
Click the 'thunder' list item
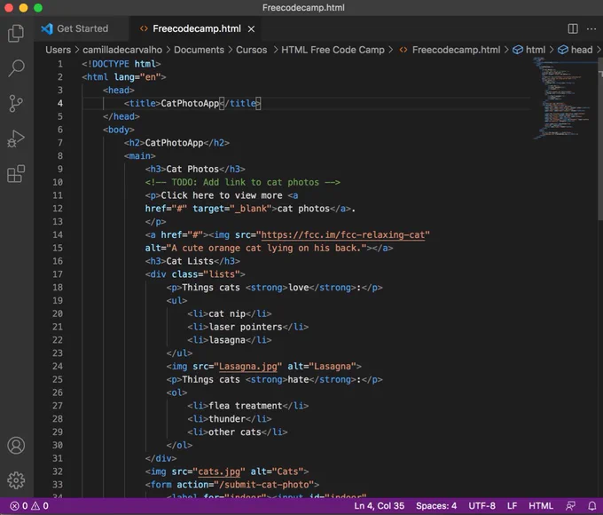pyautogui.click(x=229, y=419)
